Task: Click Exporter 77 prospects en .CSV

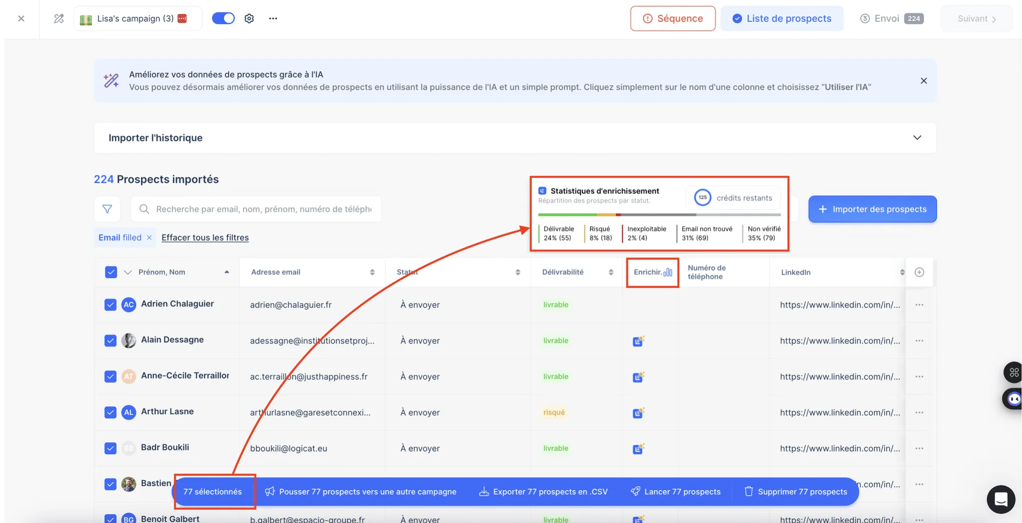Action: (543, 491)
